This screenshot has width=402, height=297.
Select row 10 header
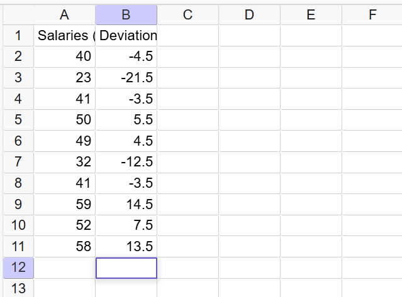[18, 225]
